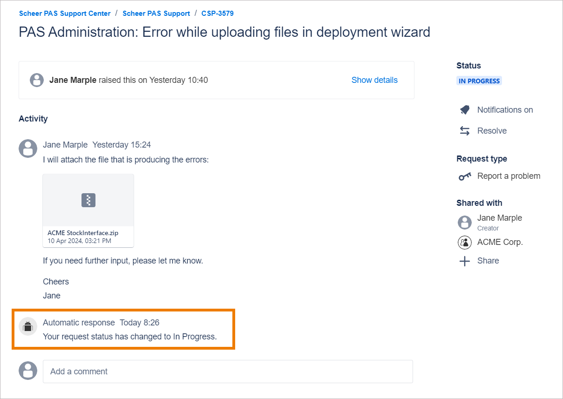Toggle the Notifications on setting
Image resolution: width=563 pixels, height=399 pixels.
[505, 110]
